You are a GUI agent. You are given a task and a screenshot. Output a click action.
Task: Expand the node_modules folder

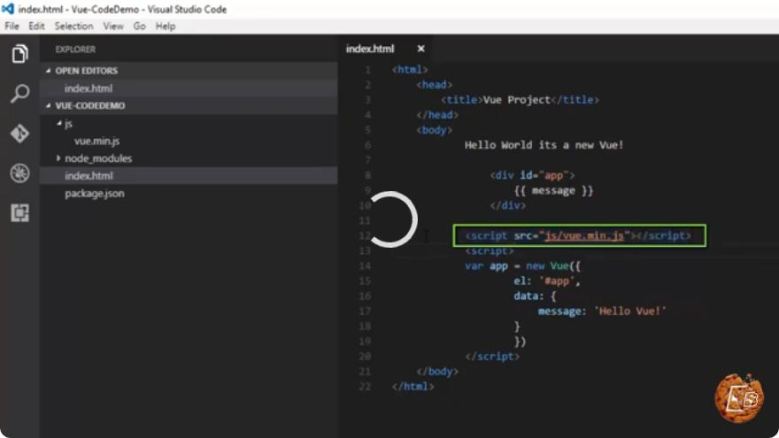[58, 158]
